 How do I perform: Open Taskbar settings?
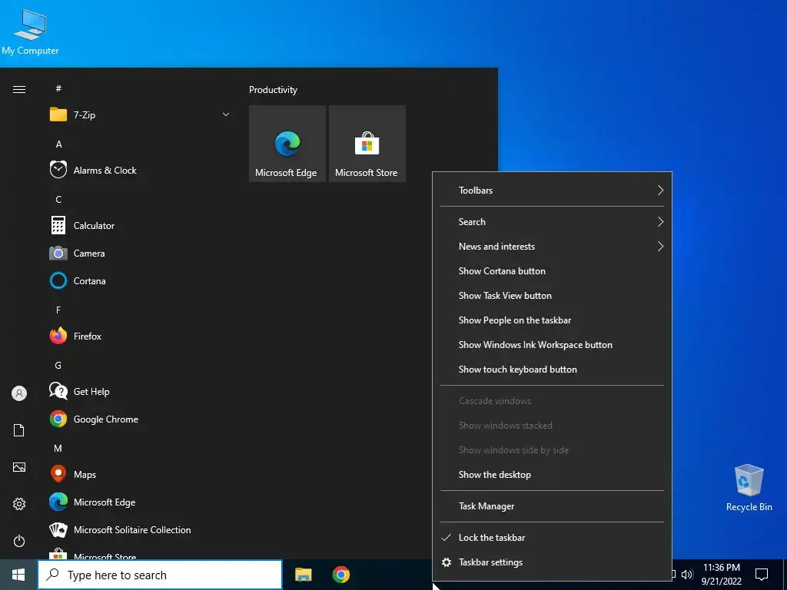click(x=552, y=562)
